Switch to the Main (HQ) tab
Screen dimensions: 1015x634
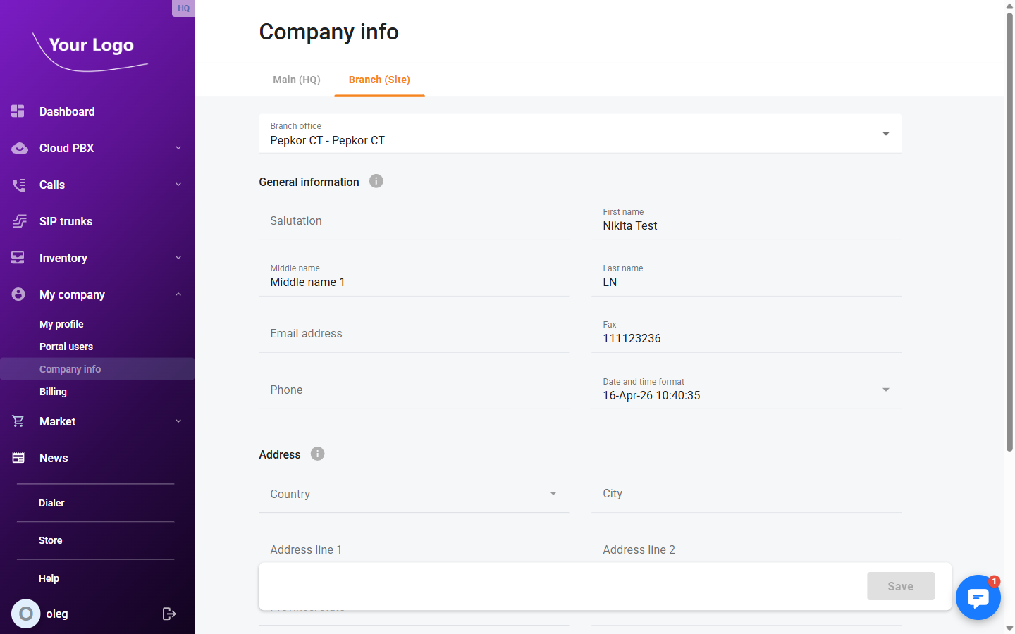296,80
